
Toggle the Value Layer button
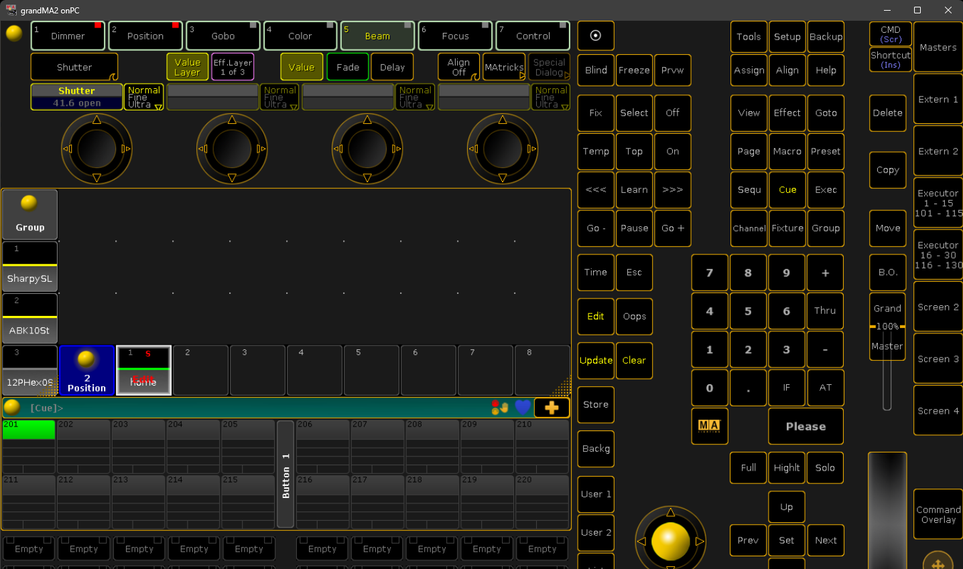point(187,67)
